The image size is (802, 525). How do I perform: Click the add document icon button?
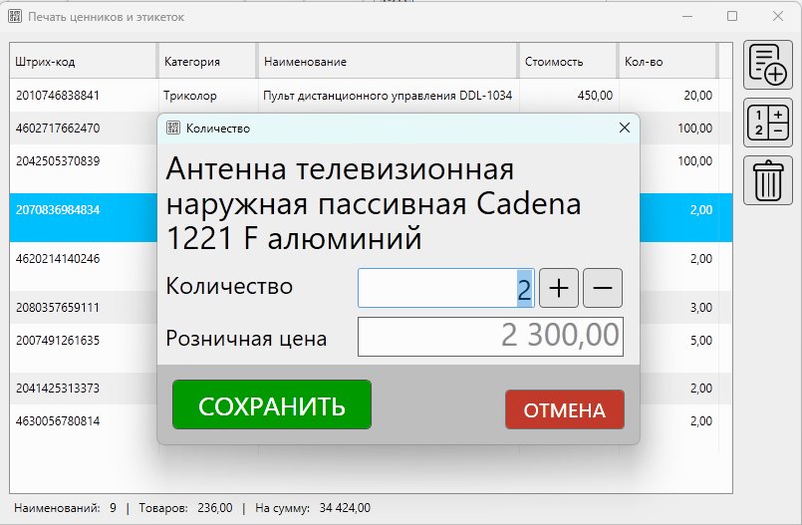click(768, 66)
